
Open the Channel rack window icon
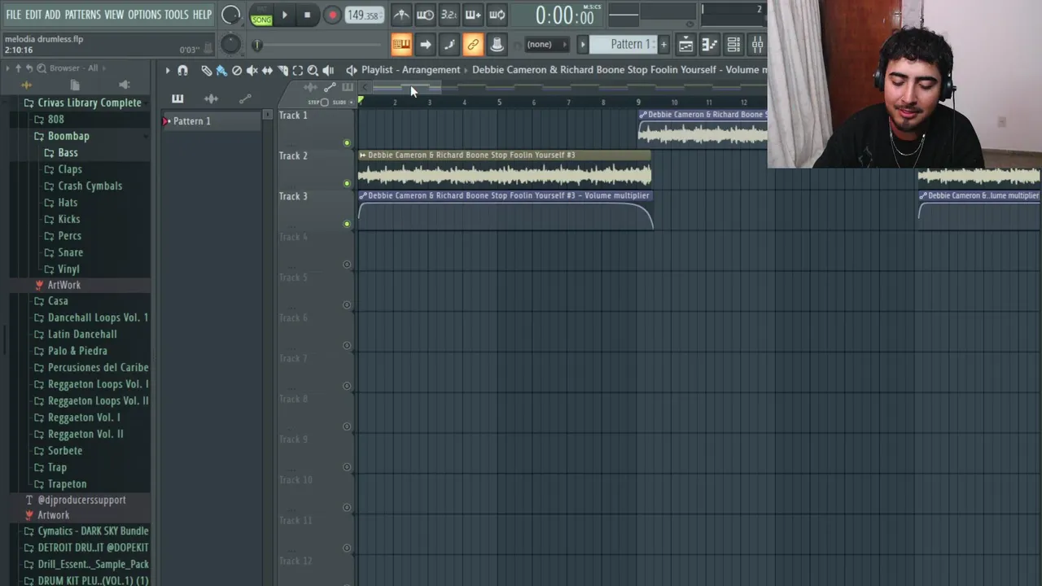[x=733, y=44]
